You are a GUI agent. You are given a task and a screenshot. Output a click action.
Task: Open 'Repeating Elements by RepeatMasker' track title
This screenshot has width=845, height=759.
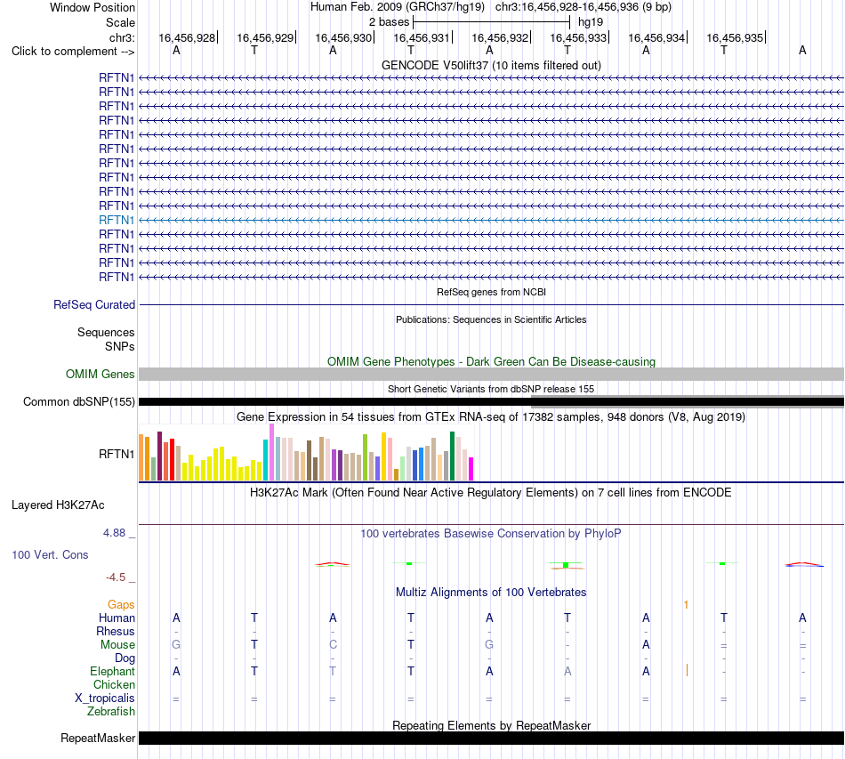coord(491,725)
